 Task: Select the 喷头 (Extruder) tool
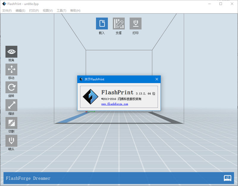[11, 140]
